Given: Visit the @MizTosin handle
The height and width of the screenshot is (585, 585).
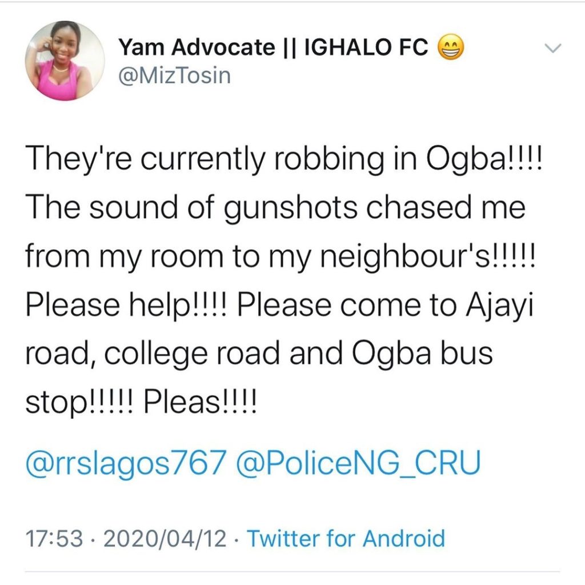Looking at the screenshot, I should (175, 75).
